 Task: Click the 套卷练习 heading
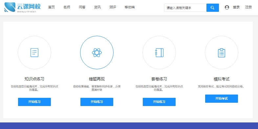(x=159, y=79)
